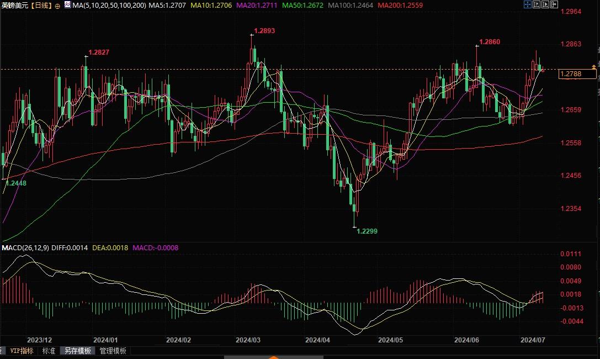Image resolution: width=600 pixels, height=359 pixels.
Task: Click the 2024/02 date on time axis
Action: pos(178,340)
